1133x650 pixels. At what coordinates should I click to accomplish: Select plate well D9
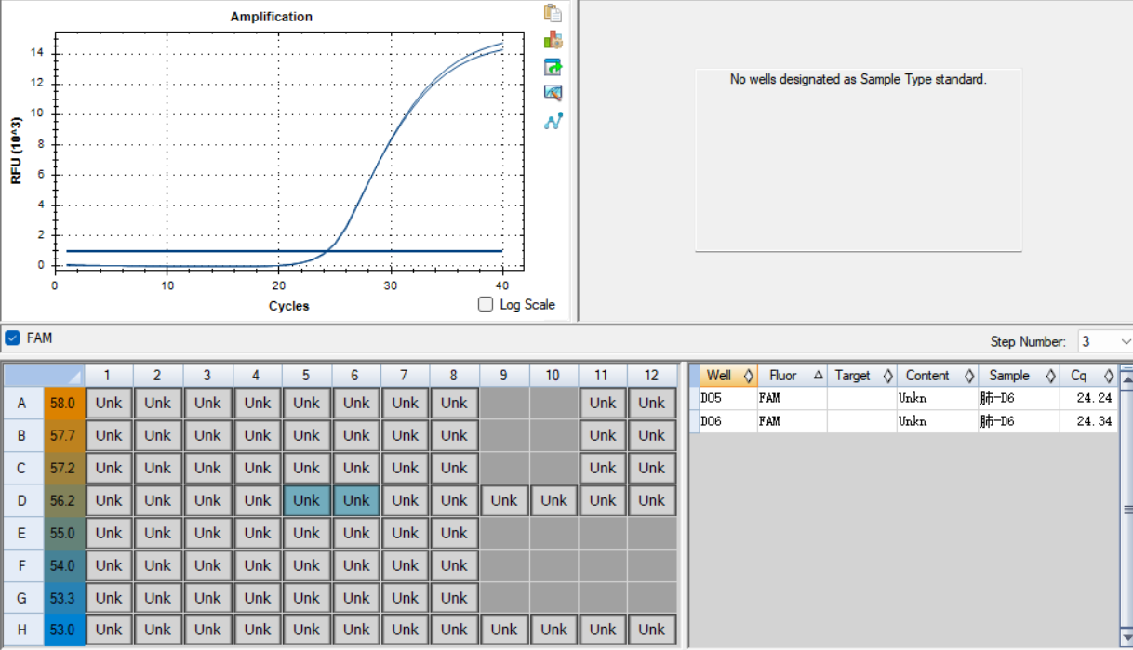point(504,500)
